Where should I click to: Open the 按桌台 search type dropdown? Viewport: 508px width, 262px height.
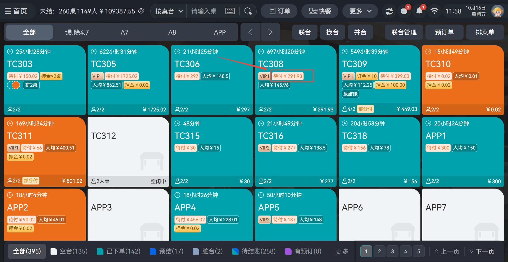click(169, 11)
